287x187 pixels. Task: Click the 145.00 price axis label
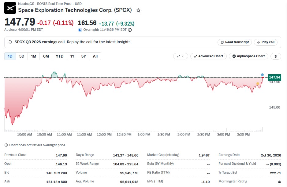click(274, 108)
